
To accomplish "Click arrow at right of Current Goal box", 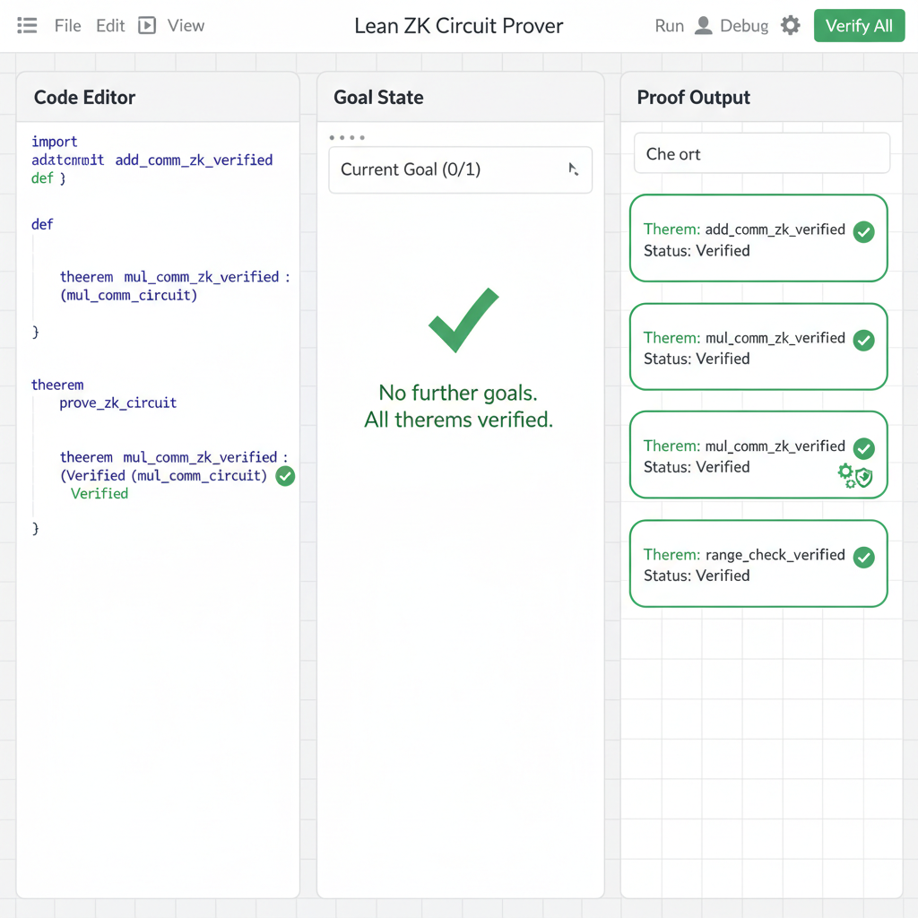I will pos(574,169).
